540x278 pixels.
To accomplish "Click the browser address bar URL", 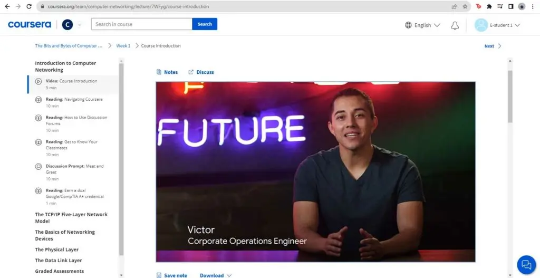I will tap(128, 6).
